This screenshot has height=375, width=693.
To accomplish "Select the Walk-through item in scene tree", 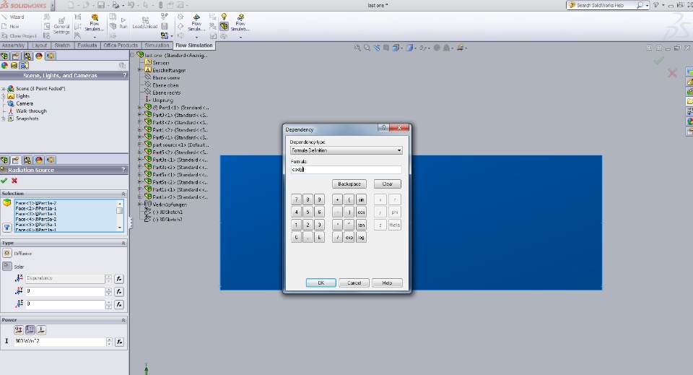I will coord(31,111).
